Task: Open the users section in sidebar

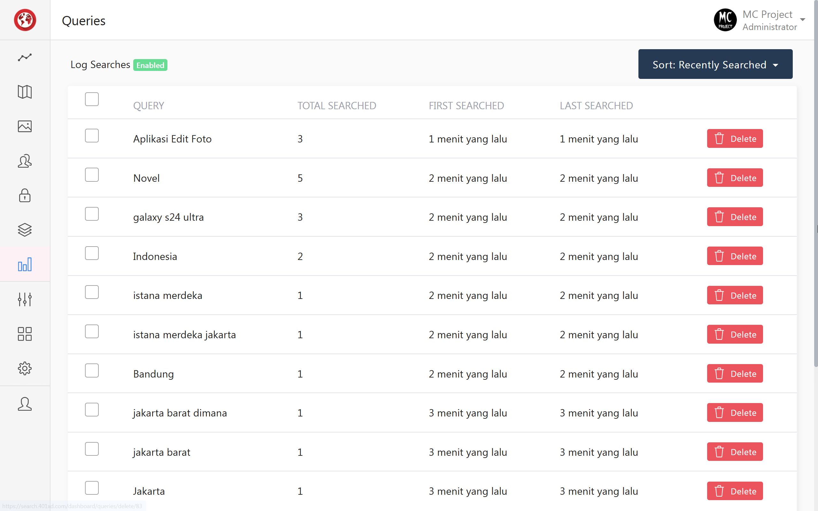Action: tap(25, 161)
